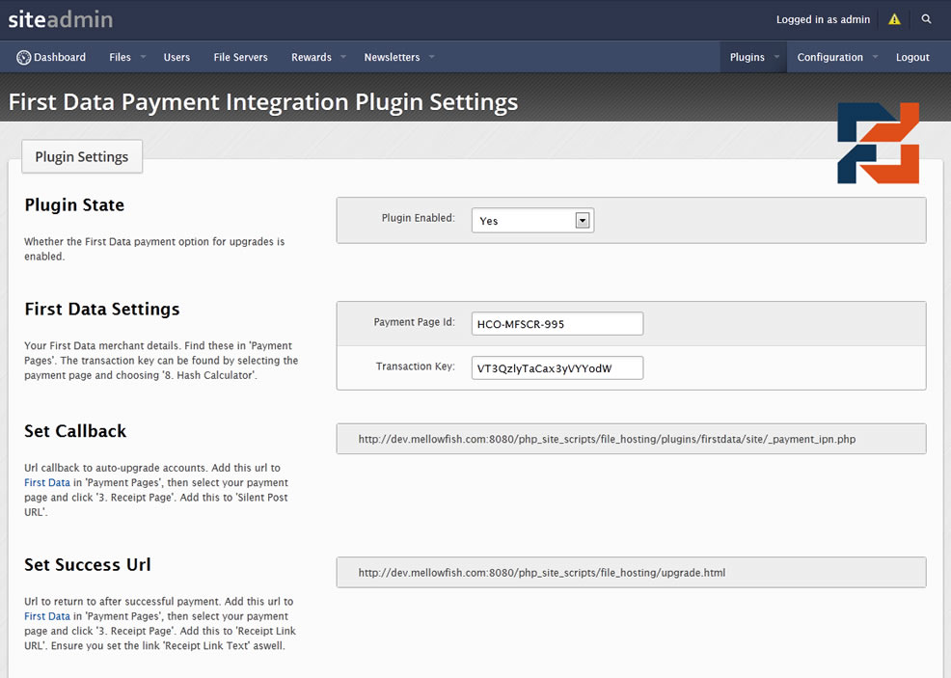
Task: Open the search magnifier icon
Action: [x=926, y=19]
